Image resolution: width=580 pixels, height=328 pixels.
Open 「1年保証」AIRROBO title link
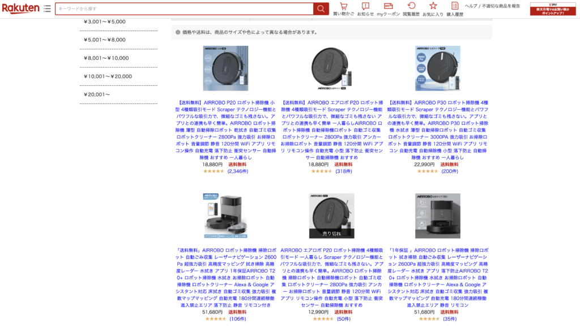(438, 278)
